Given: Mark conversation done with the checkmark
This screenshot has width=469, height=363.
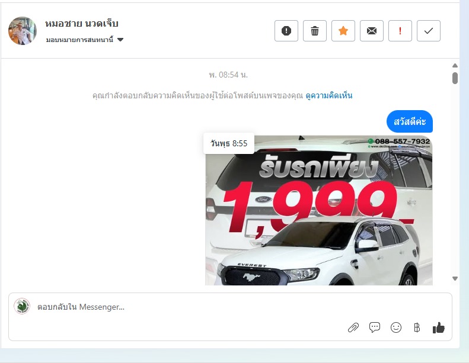Looking at the screenshot, I should click(x=429, y=31).
